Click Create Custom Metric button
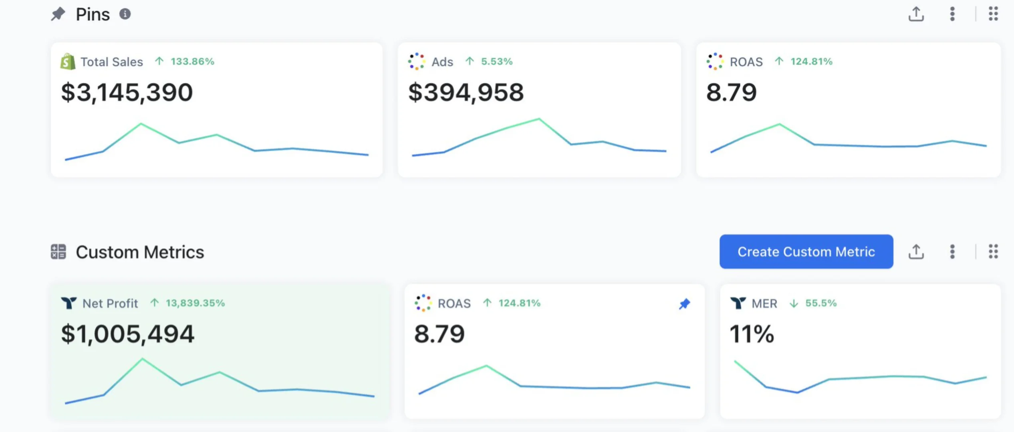 coord(806,252)
